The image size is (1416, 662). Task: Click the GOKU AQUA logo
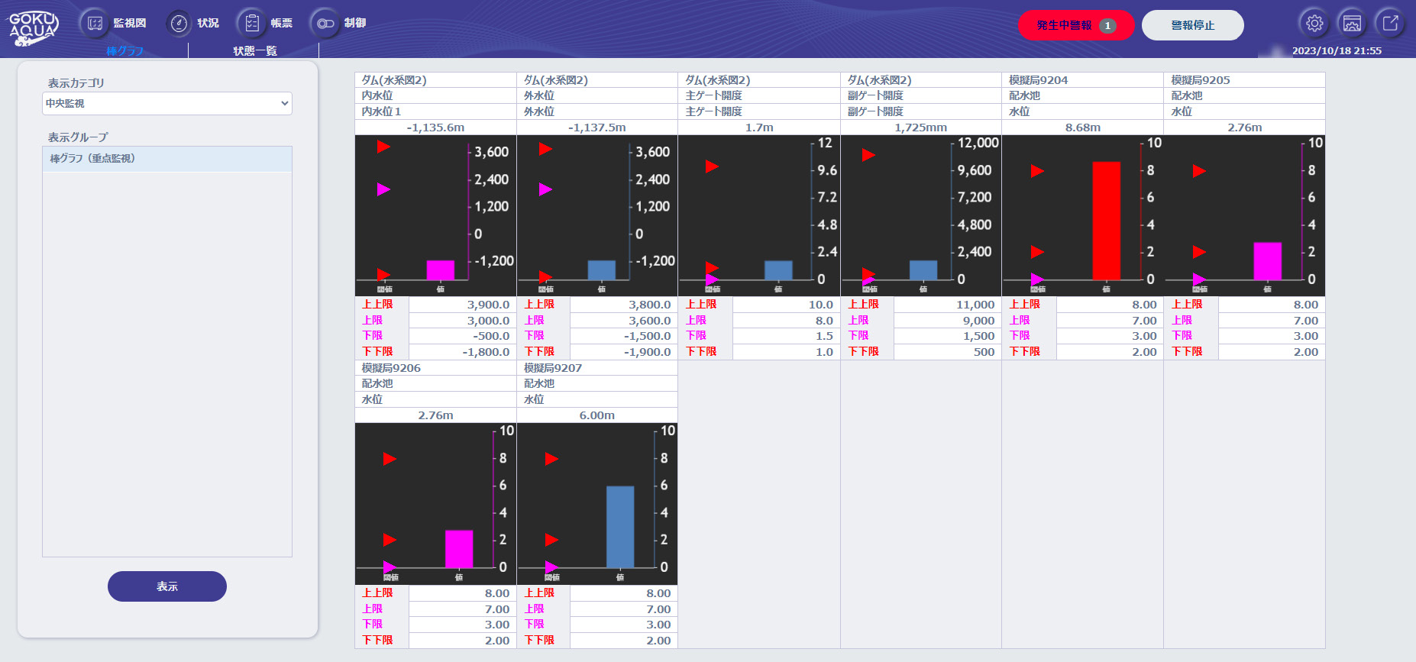click(x=33, y=27)
